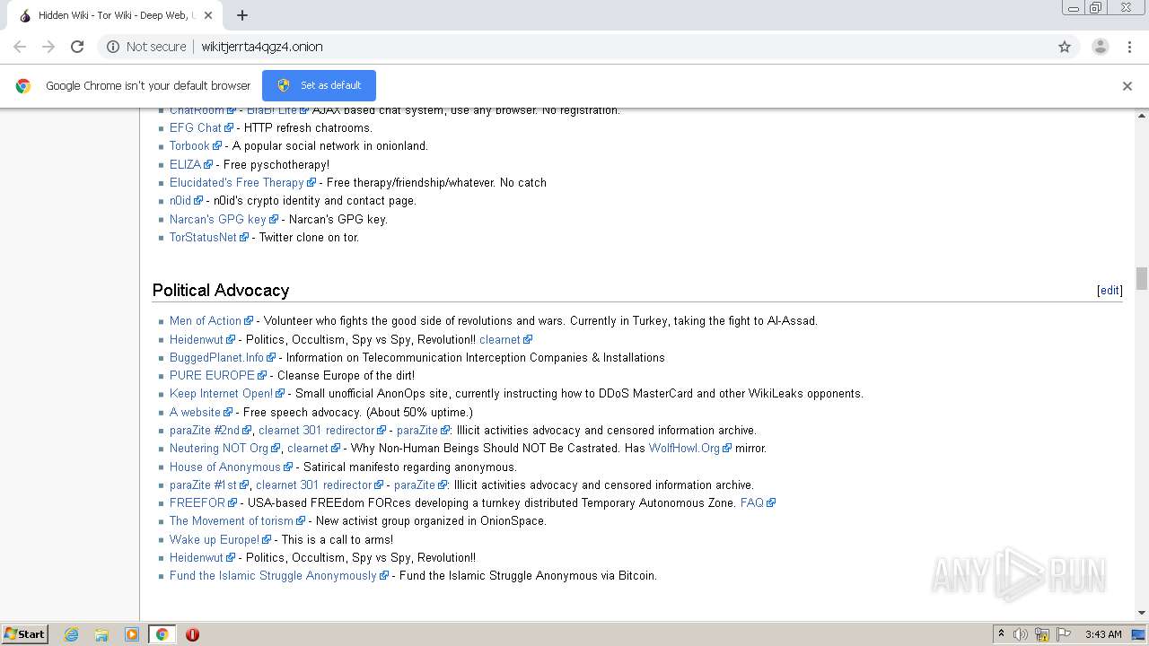Switch to Chrome taskbar button
1149x646 pixels.
click(x=162, y=634)
